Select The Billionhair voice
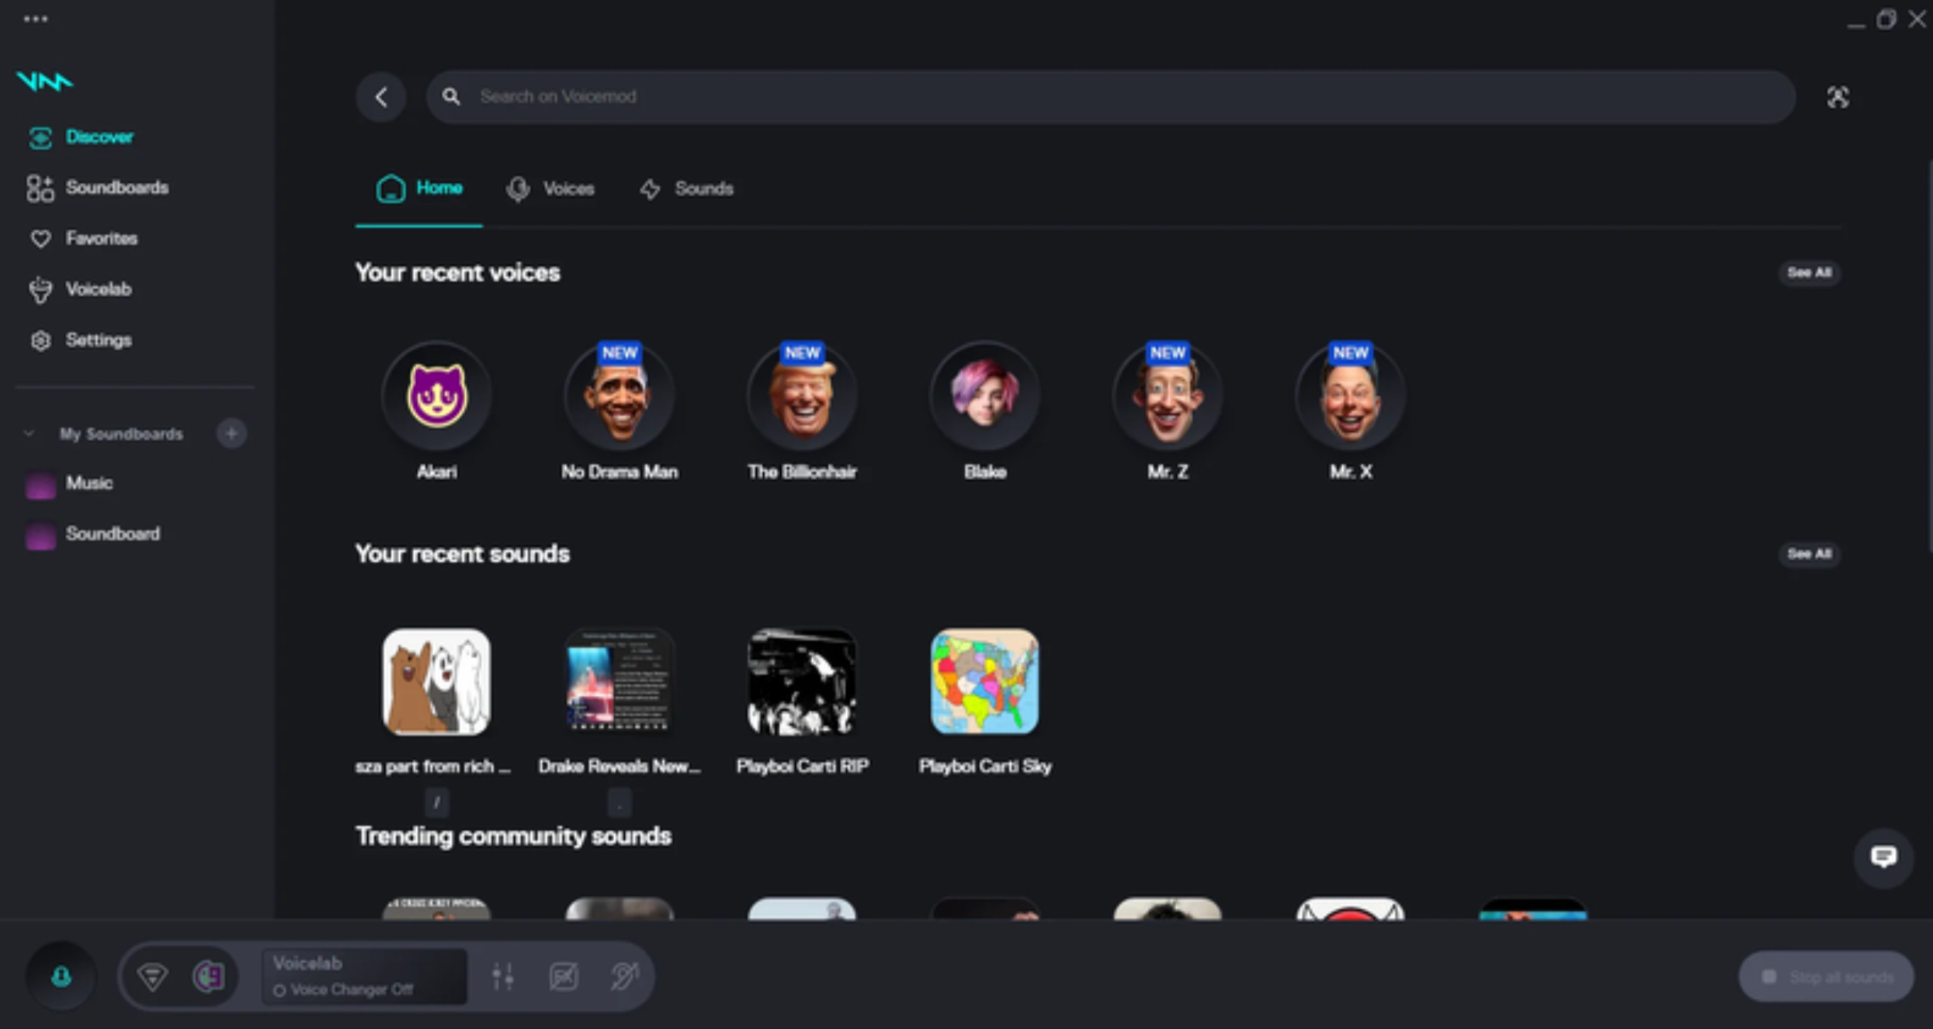This screenshot has height=1029, width=1933. pyautogui.click(x=802, y=396)
